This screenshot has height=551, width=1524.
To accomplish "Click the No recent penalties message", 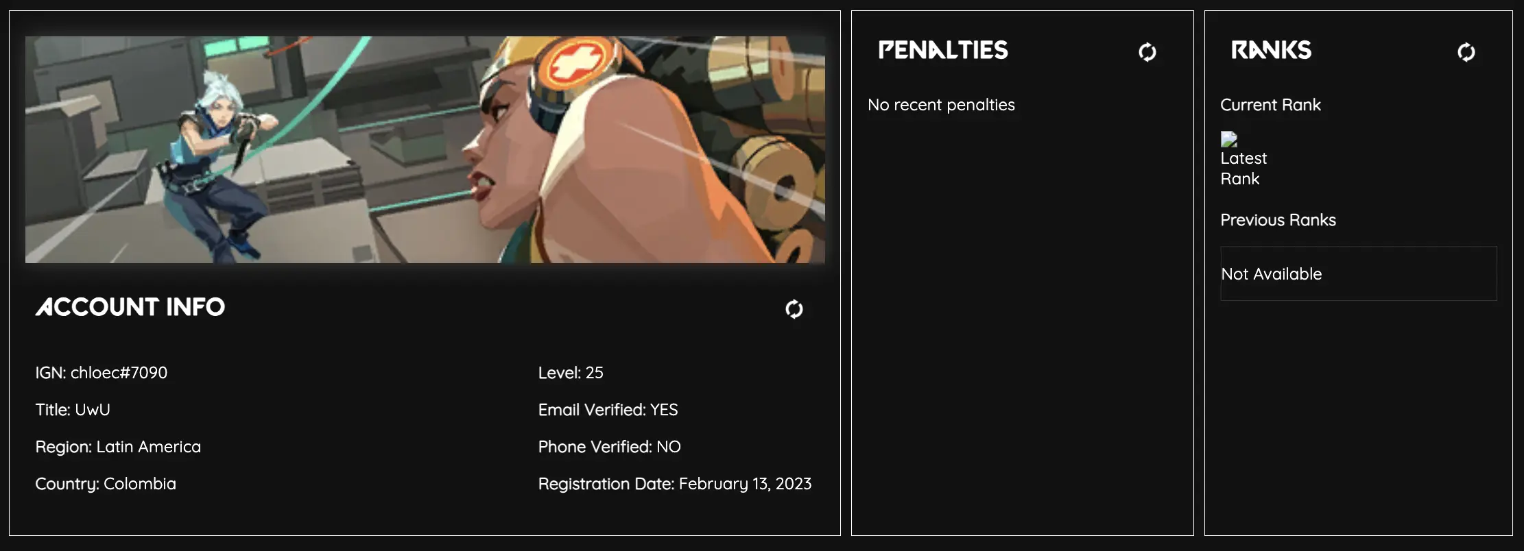I will pyautogui.click(x=941, y=105).
